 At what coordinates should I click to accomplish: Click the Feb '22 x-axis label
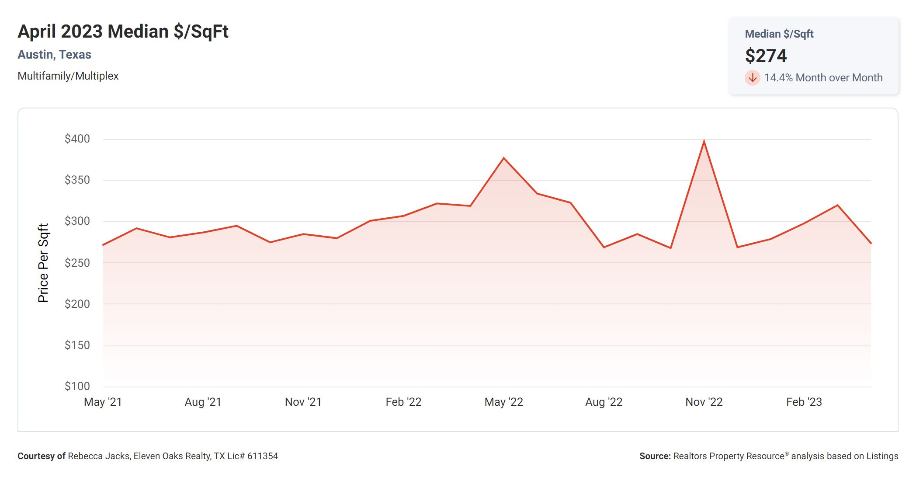pos(403,402)
